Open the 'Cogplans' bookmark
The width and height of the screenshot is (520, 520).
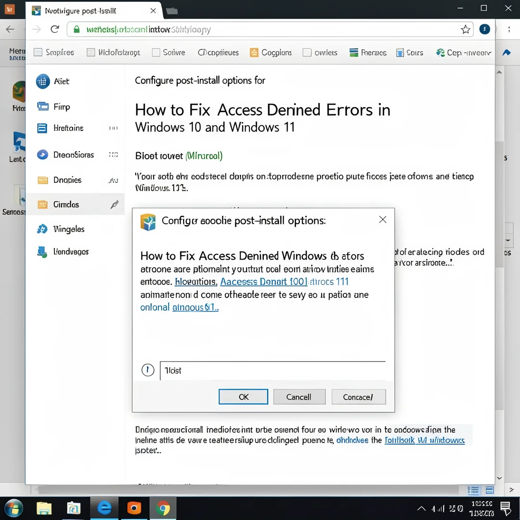271,52
